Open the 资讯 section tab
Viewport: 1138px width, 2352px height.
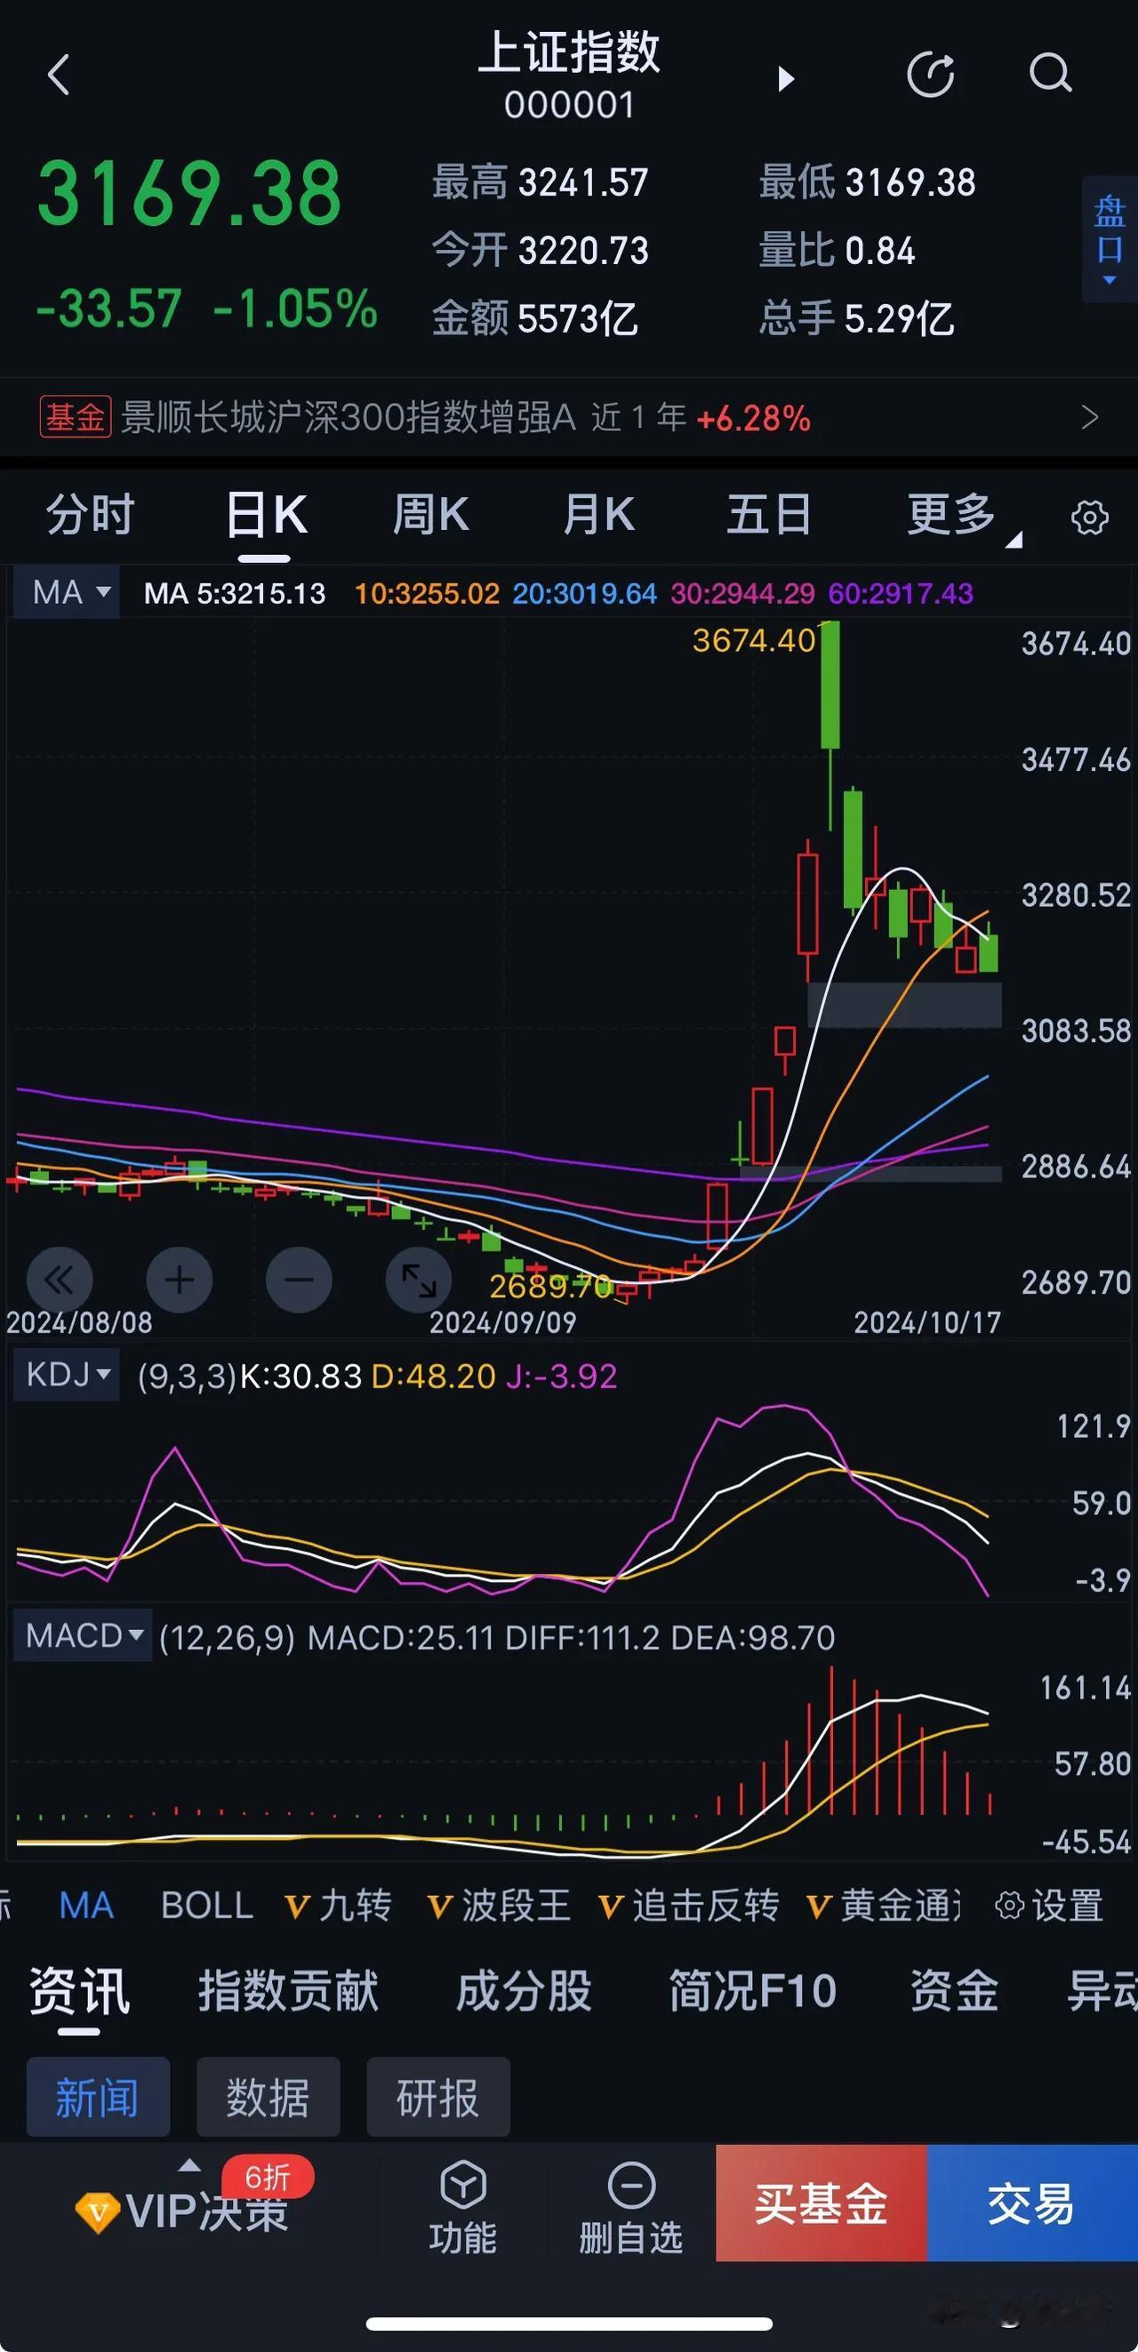click(78, 1991)
